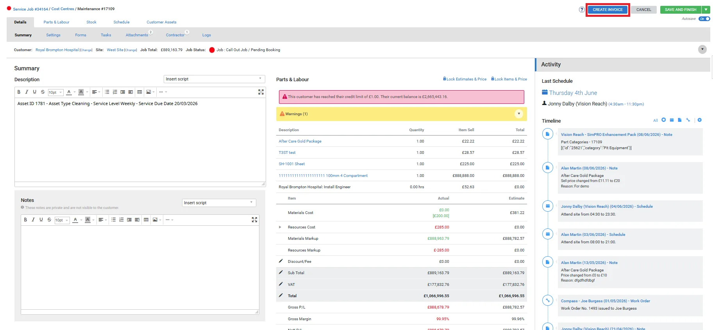713x330 pixels.
Task: Switch to Schedule tab
Action: point(122,22)
